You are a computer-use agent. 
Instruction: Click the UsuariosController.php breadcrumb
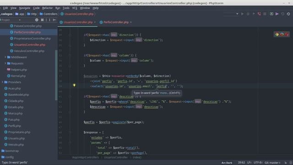(77, 14)
